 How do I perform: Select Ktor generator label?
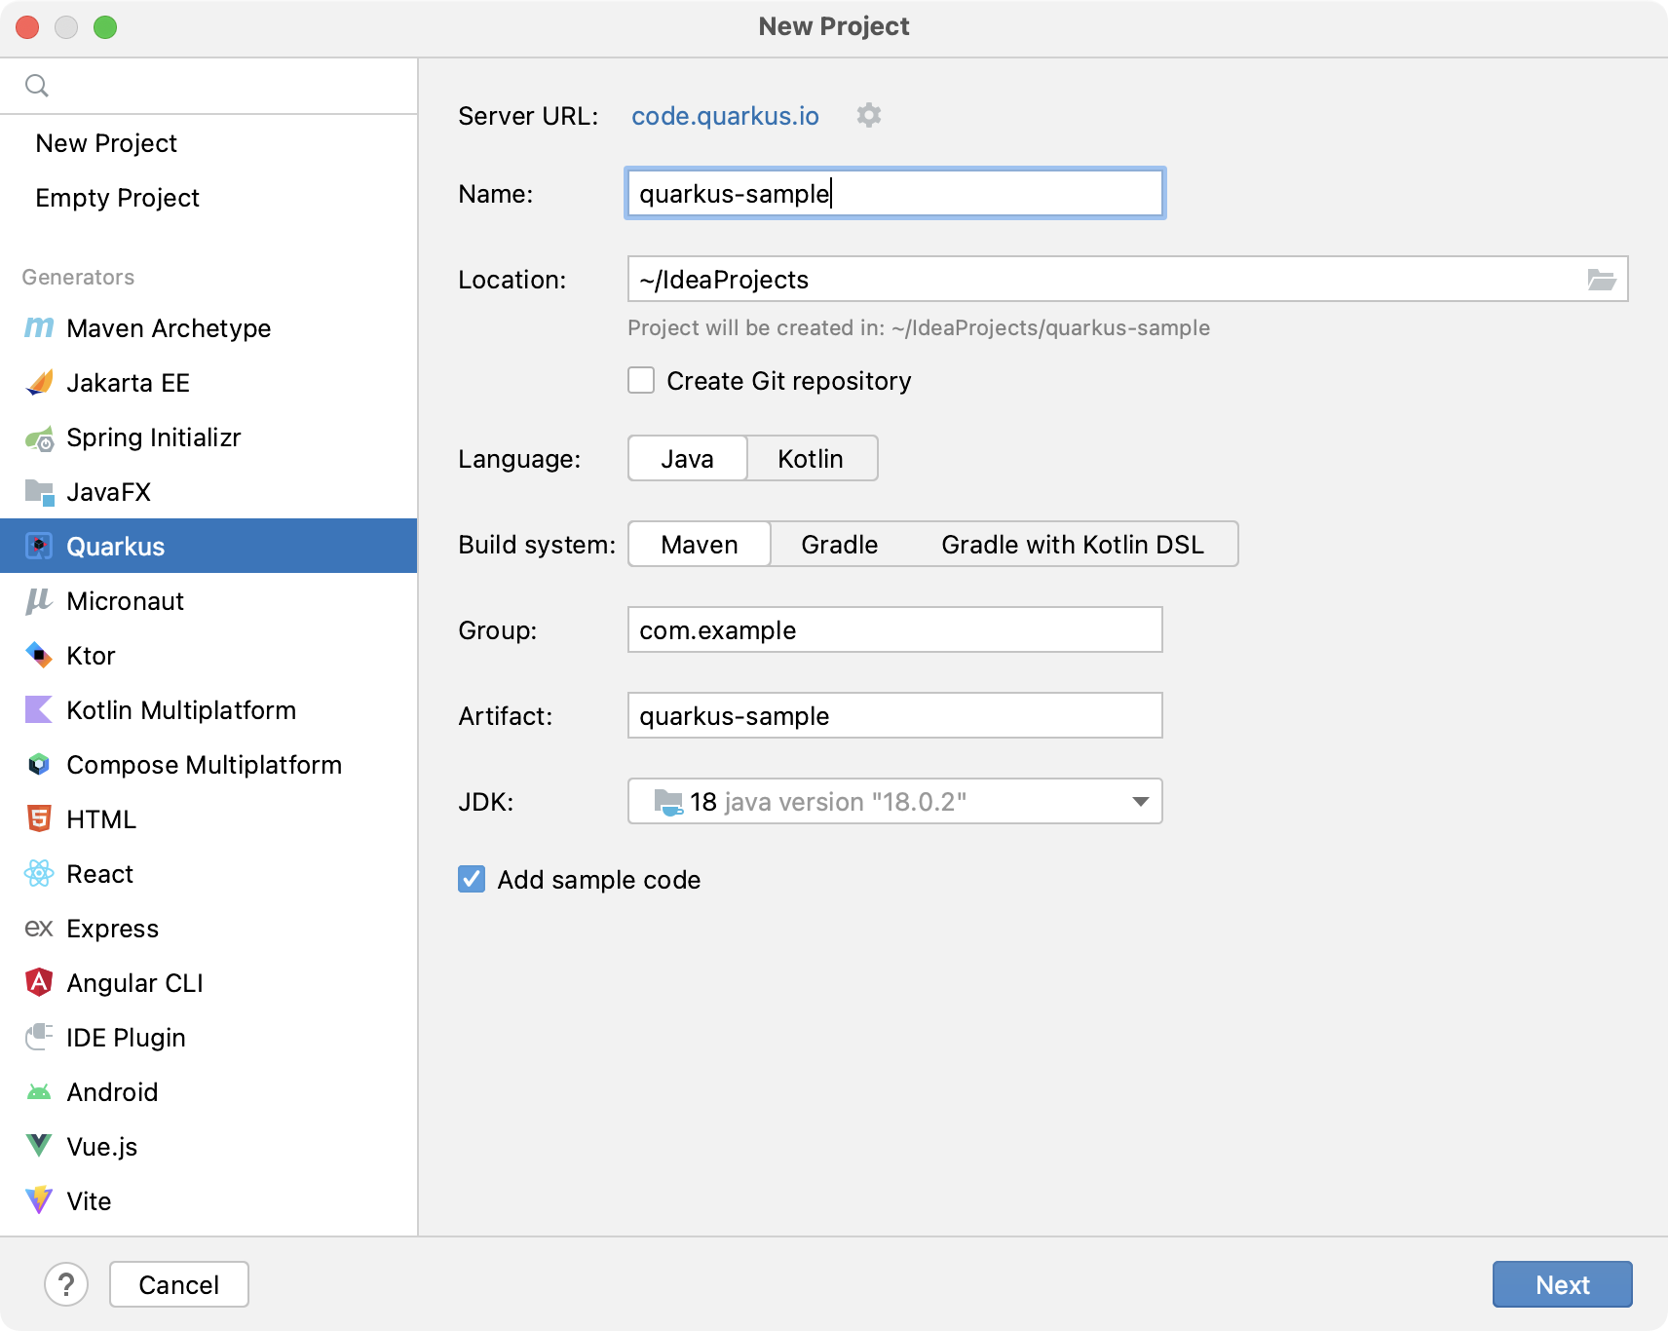click(x=91, y=656)
